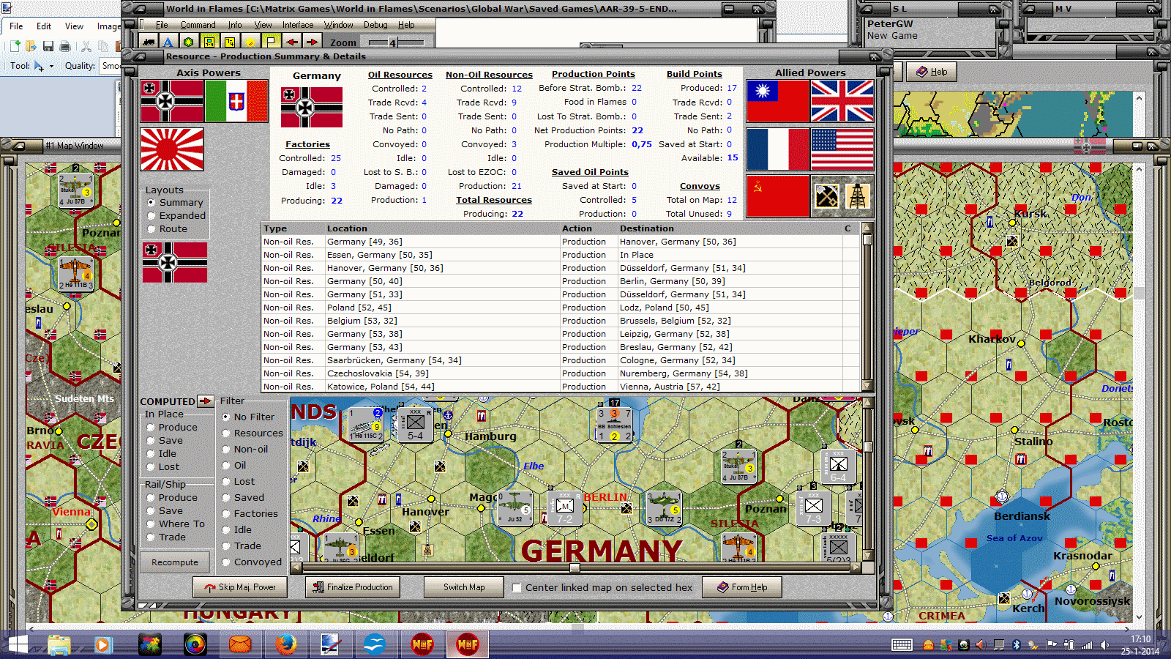1171x659 pixels.
Task: Click the Finalize Production button
Action: [x=353, y=587]
